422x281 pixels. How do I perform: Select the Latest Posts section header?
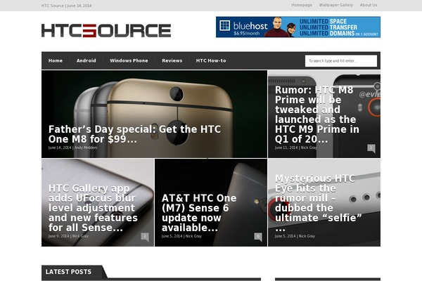[x=68, y=272]
